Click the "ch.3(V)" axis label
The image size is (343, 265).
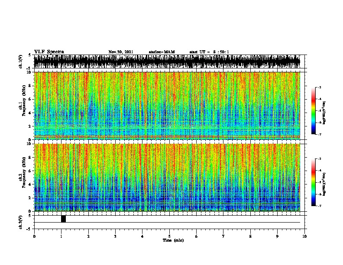(x=20, y=222)
